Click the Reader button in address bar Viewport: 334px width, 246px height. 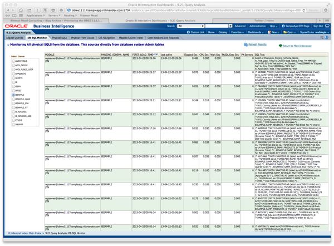tap(313, 10)
